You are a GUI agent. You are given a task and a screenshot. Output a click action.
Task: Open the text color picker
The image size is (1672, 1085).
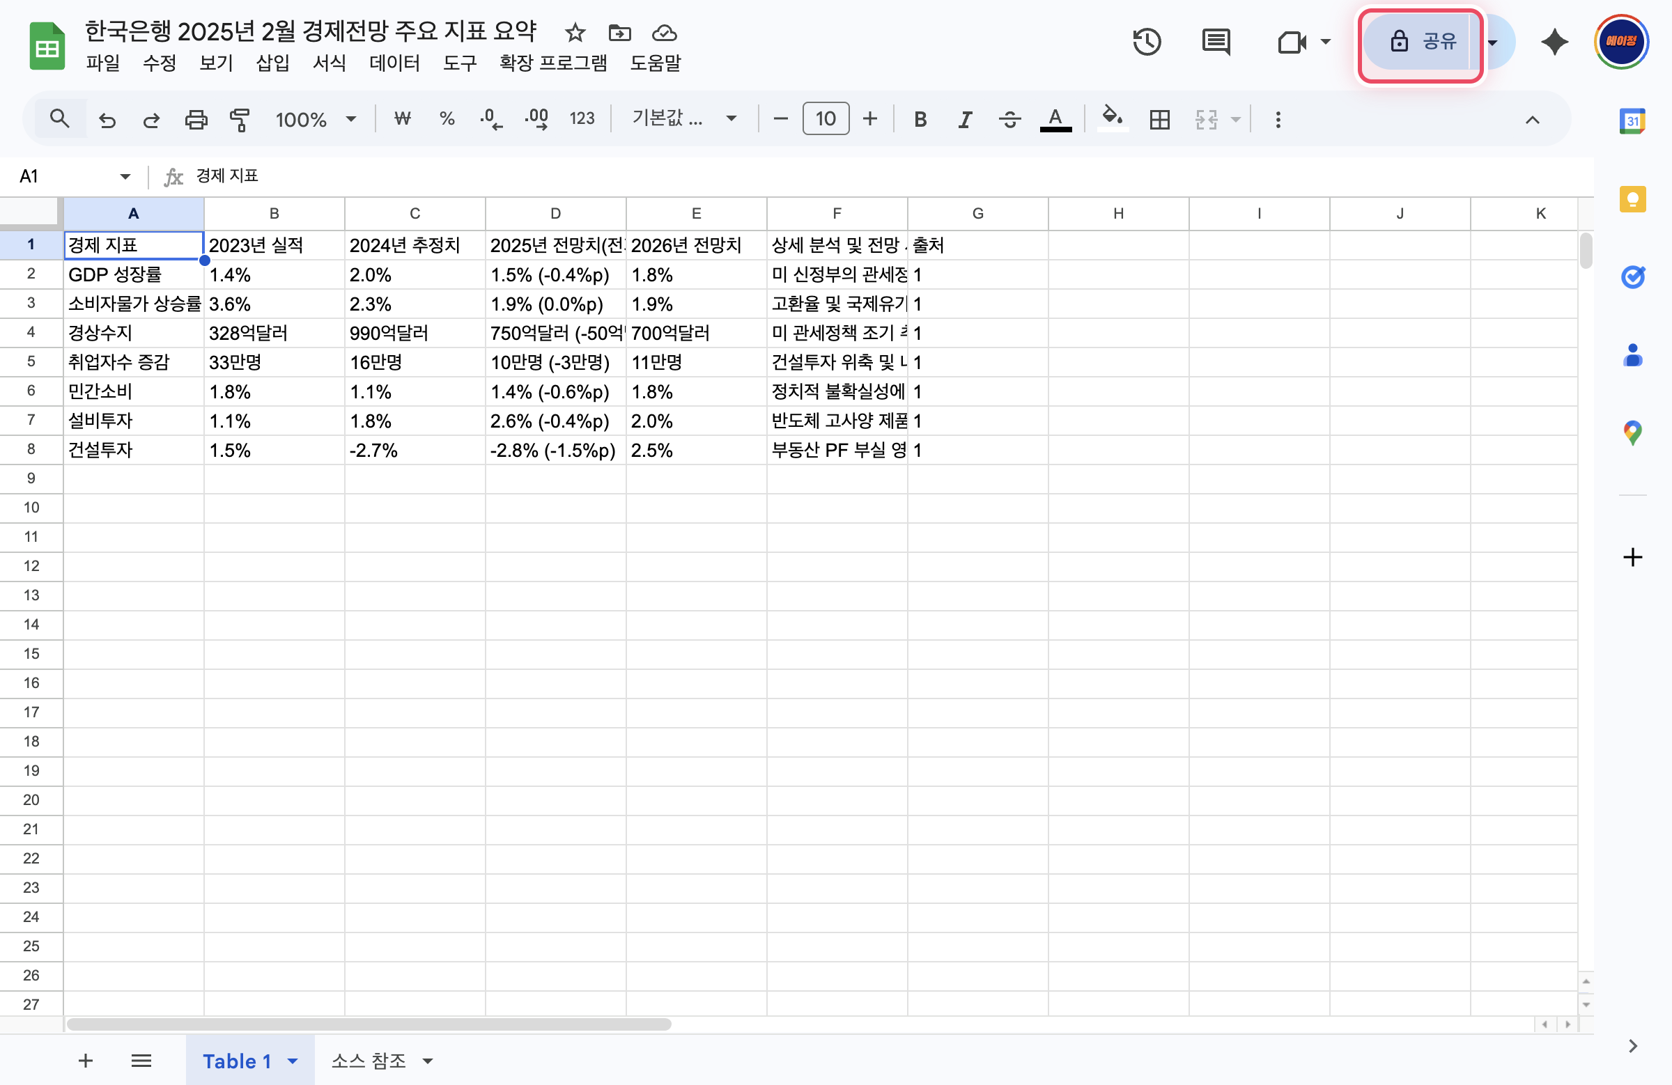1055,118
